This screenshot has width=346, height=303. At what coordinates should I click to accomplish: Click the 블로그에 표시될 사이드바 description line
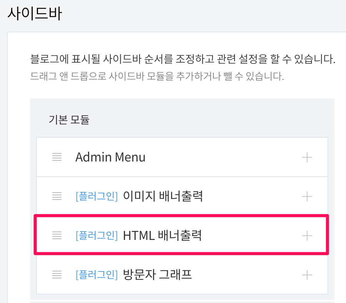[183, 59]
